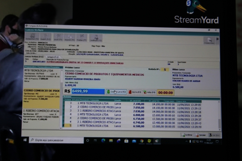Click the Iniciar (F5) toolbar icon
Screen dimensions: 242x161
click(x=58, y=37)
